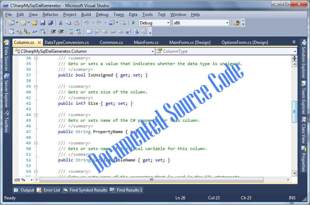Click the Copy icon
Viewport: 310px width, 205px height.
pos(69,23)
